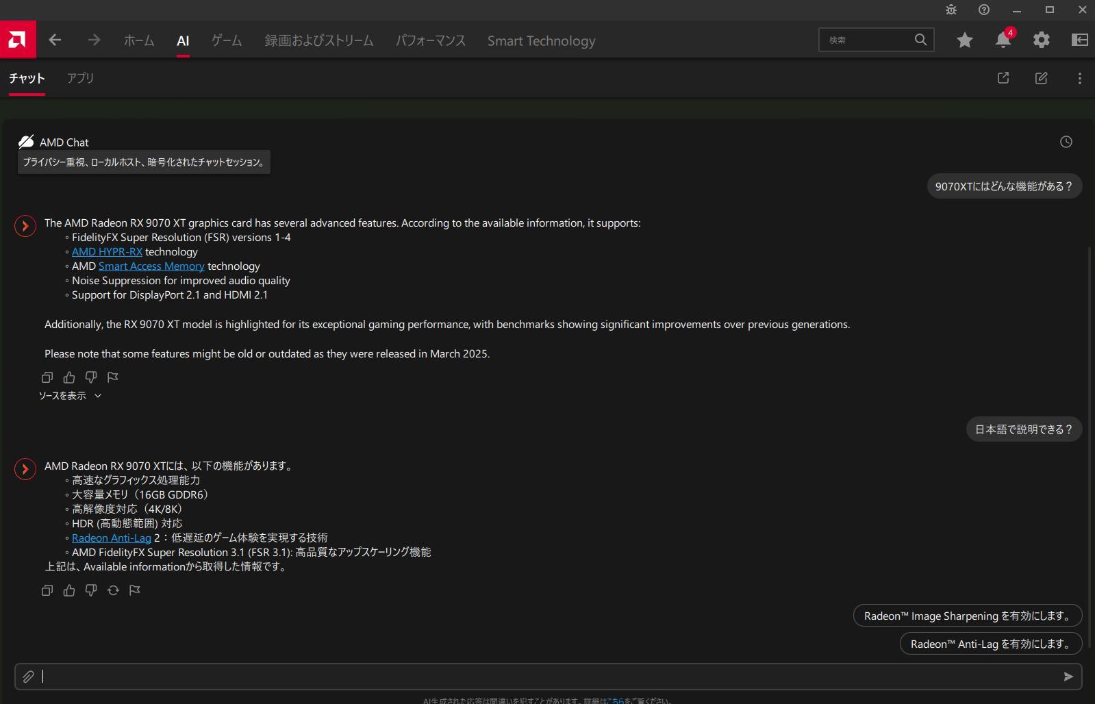Open the favorites star icon

[x=965, y=40]
